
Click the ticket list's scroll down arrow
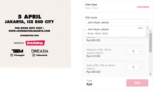pyautogui.click(x=150, y=74)
